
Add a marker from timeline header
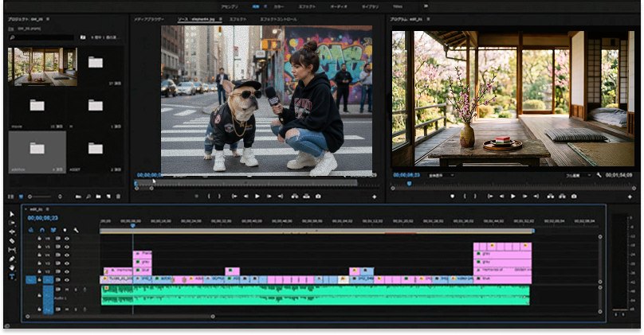pyautogui.click(x=65, y=230)
